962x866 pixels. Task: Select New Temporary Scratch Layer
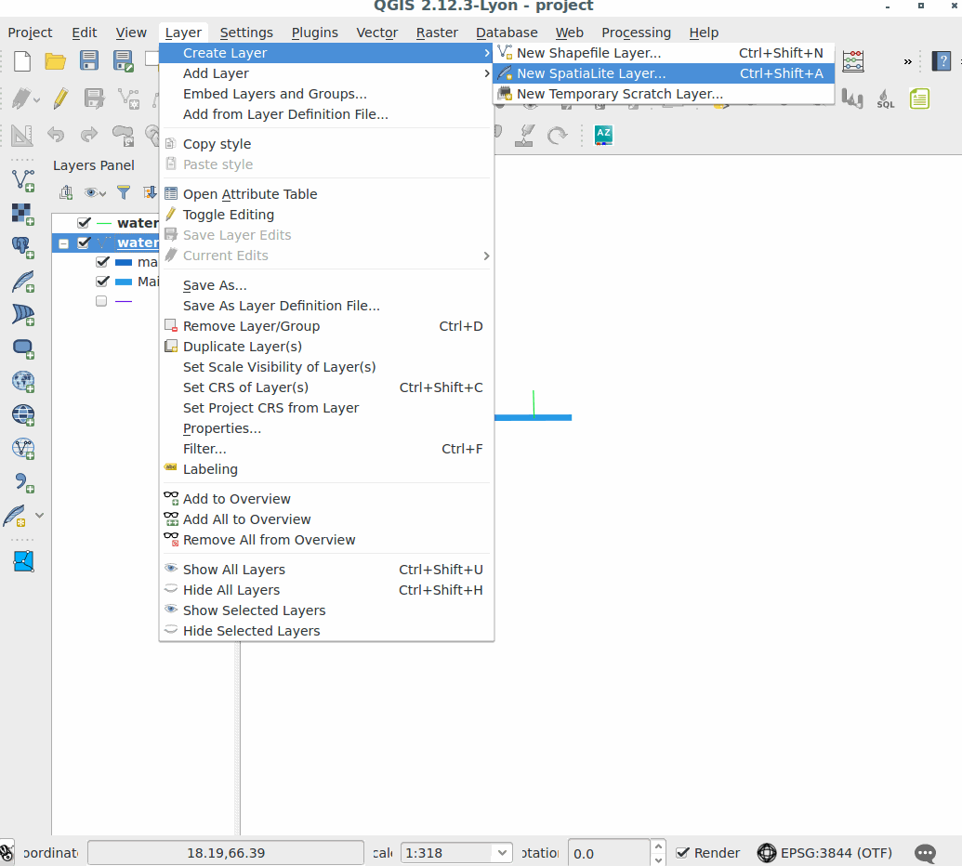(x=664, y=94)
